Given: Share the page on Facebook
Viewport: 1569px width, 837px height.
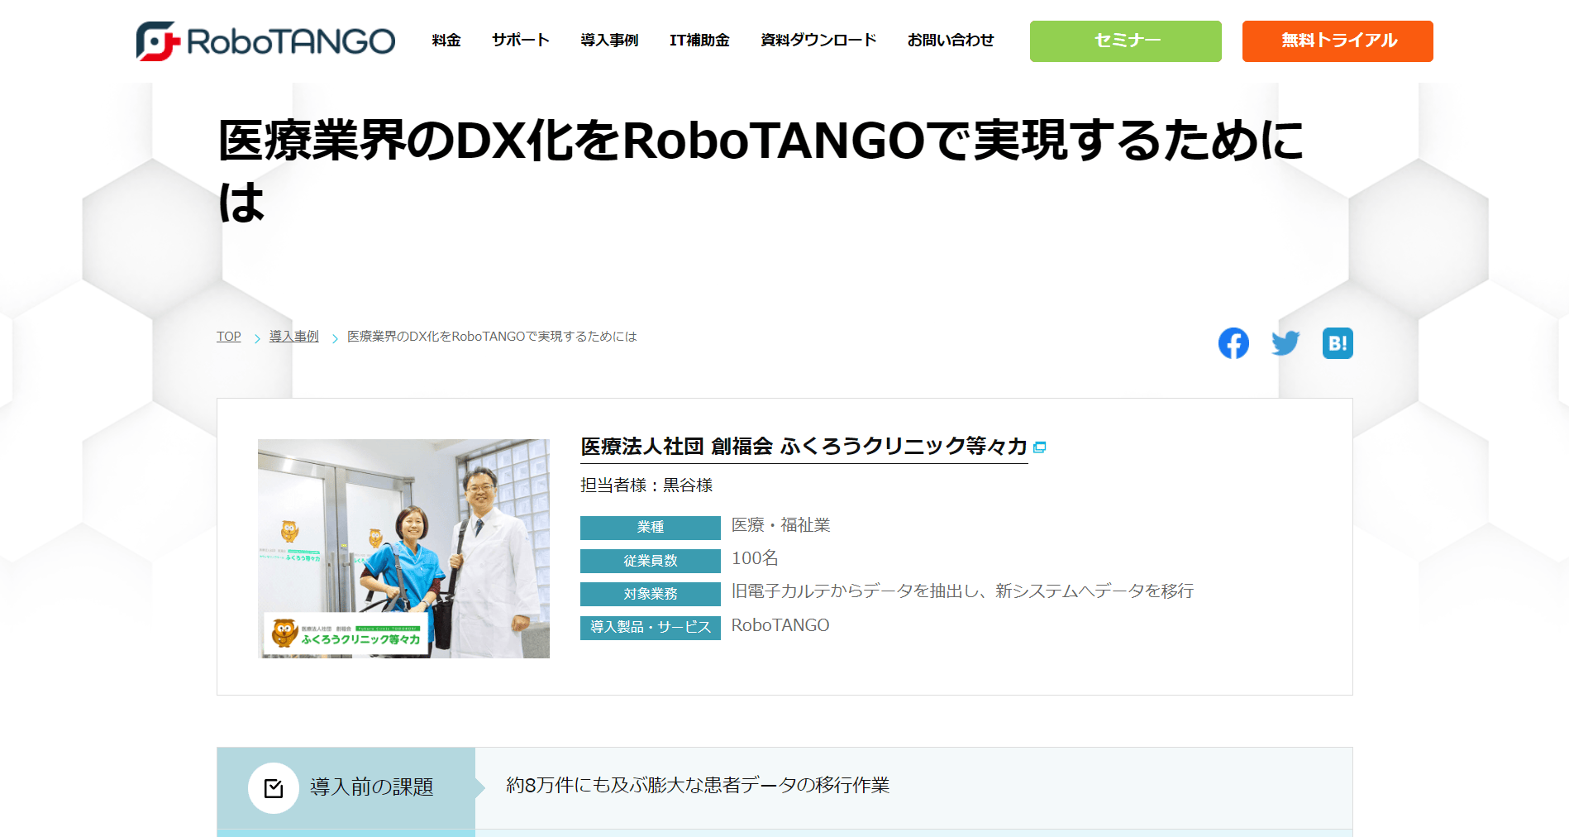Looking at the screenshot, I should (1233, 343).
